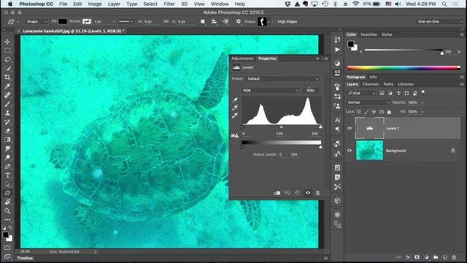Select the Pen tool
Viewport: 467px width, 263px height.
click(x=7, y=167)
